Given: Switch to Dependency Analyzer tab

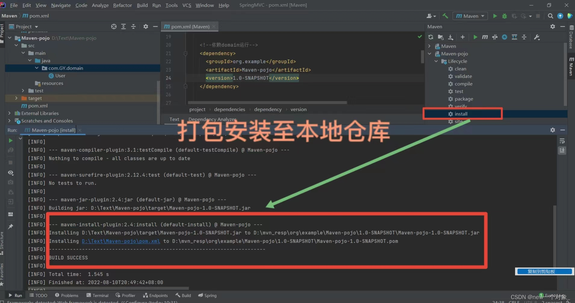Looking at the screenshot, I should pyautogui.click(x=212, y=119).
